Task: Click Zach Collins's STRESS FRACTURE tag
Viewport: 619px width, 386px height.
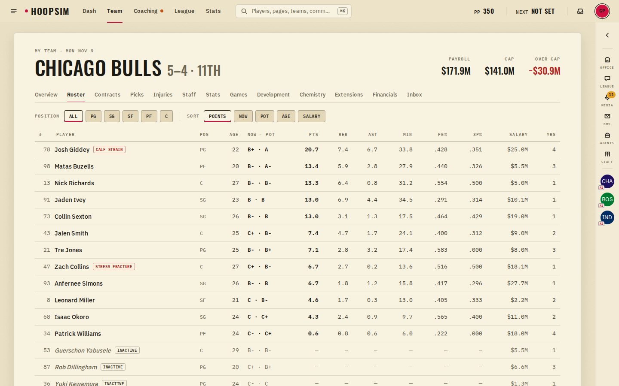Action: click(x=114, y=267)
